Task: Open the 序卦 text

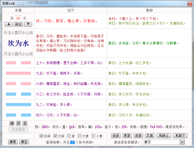Action: point(127,136)
